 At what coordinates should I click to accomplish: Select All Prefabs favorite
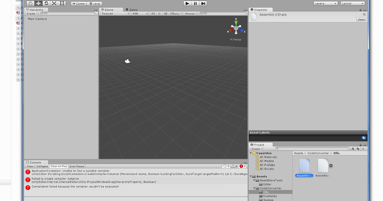tap(267, 165)
